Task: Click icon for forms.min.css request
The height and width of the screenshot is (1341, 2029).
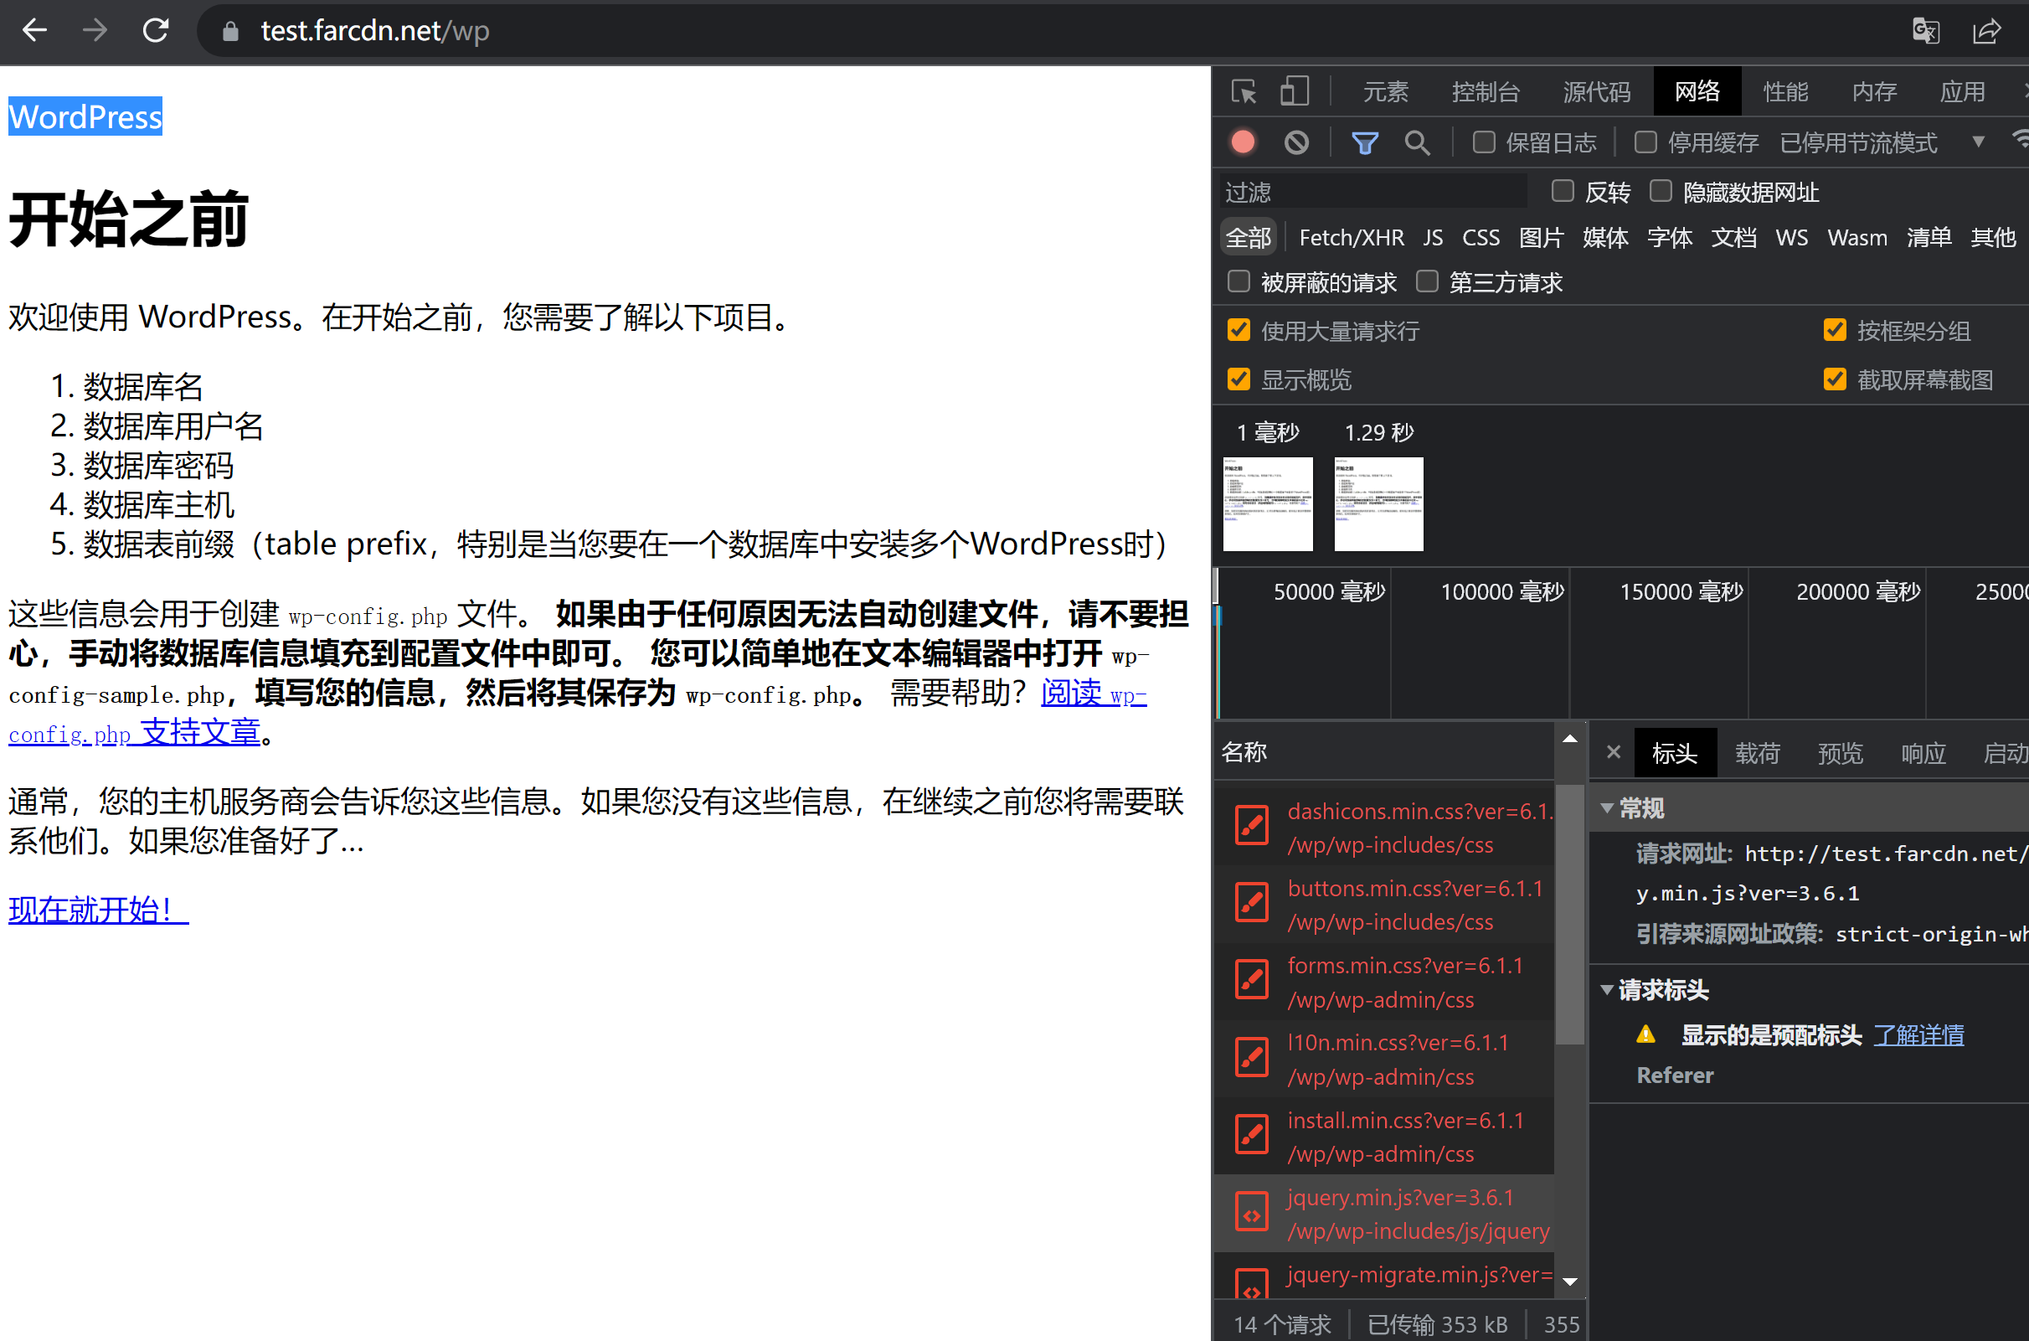Action: pos(1252,981)
